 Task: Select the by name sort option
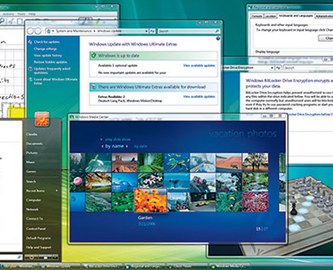(114, 146)
